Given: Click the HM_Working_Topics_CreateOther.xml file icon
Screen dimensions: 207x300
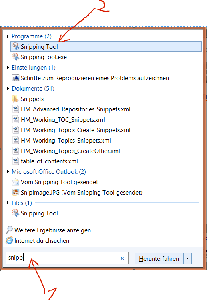Looking at the screenshot, I should point(16,151).
